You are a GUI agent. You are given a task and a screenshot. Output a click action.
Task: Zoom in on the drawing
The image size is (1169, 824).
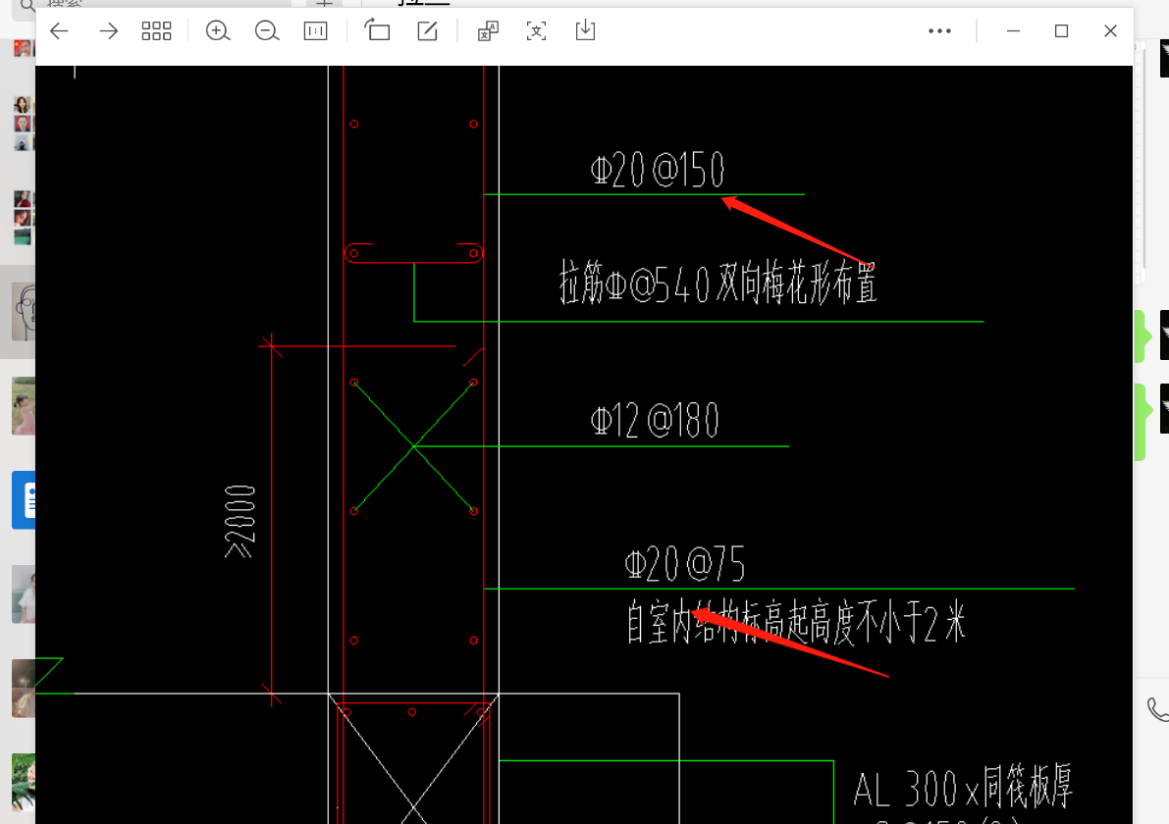click(218, 30)
